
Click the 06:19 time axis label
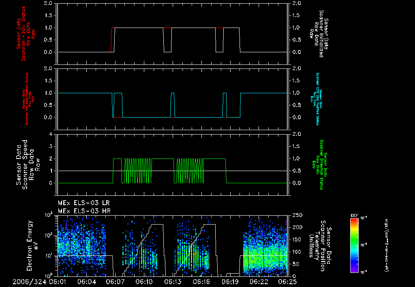[230, 282]
